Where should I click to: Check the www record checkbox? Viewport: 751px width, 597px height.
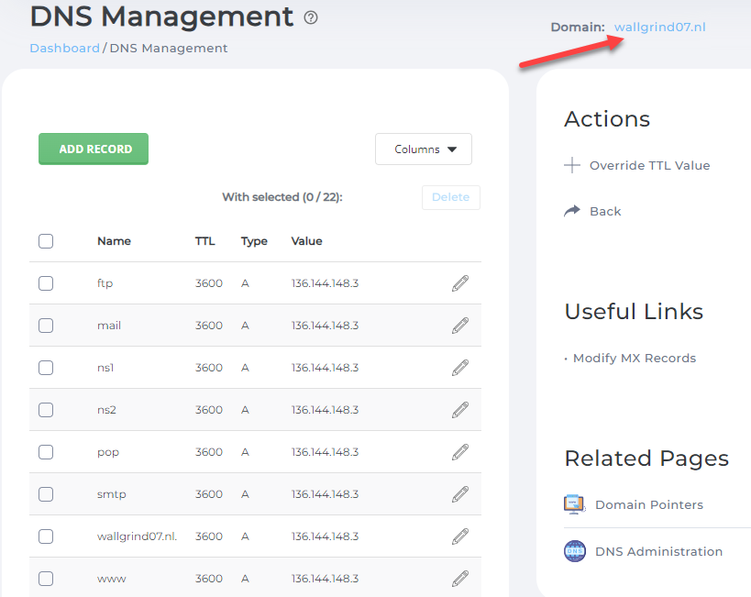coord(46,579)
